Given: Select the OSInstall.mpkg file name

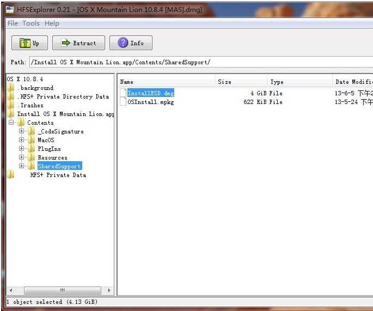Looking at the screenshot, I should [151, 102].
